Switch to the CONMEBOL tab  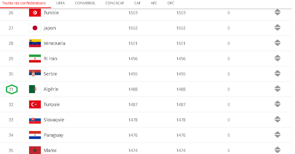(85, 3)
